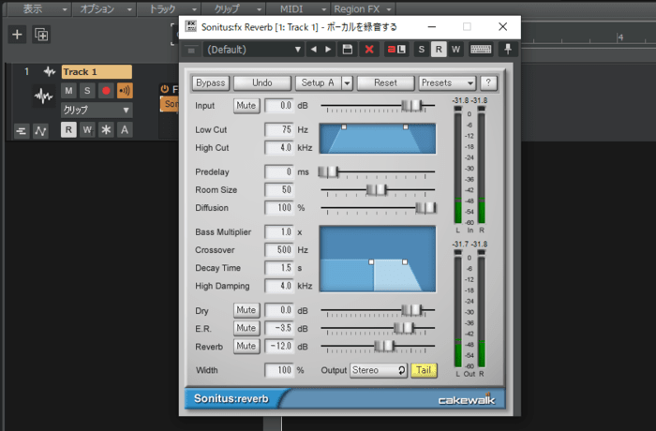This screenshot has height=431, width=656.
Task: Click the delete preset red X
Action: pyautogui.click(x=369, y=50)
